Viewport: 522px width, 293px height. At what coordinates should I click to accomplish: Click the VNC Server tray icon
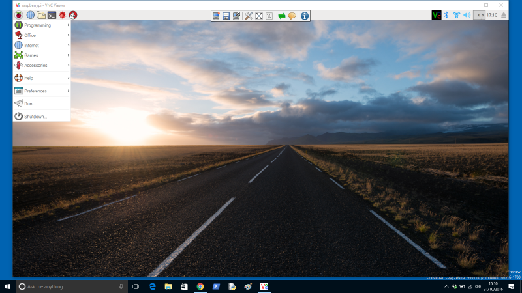(x=437, y=14)
